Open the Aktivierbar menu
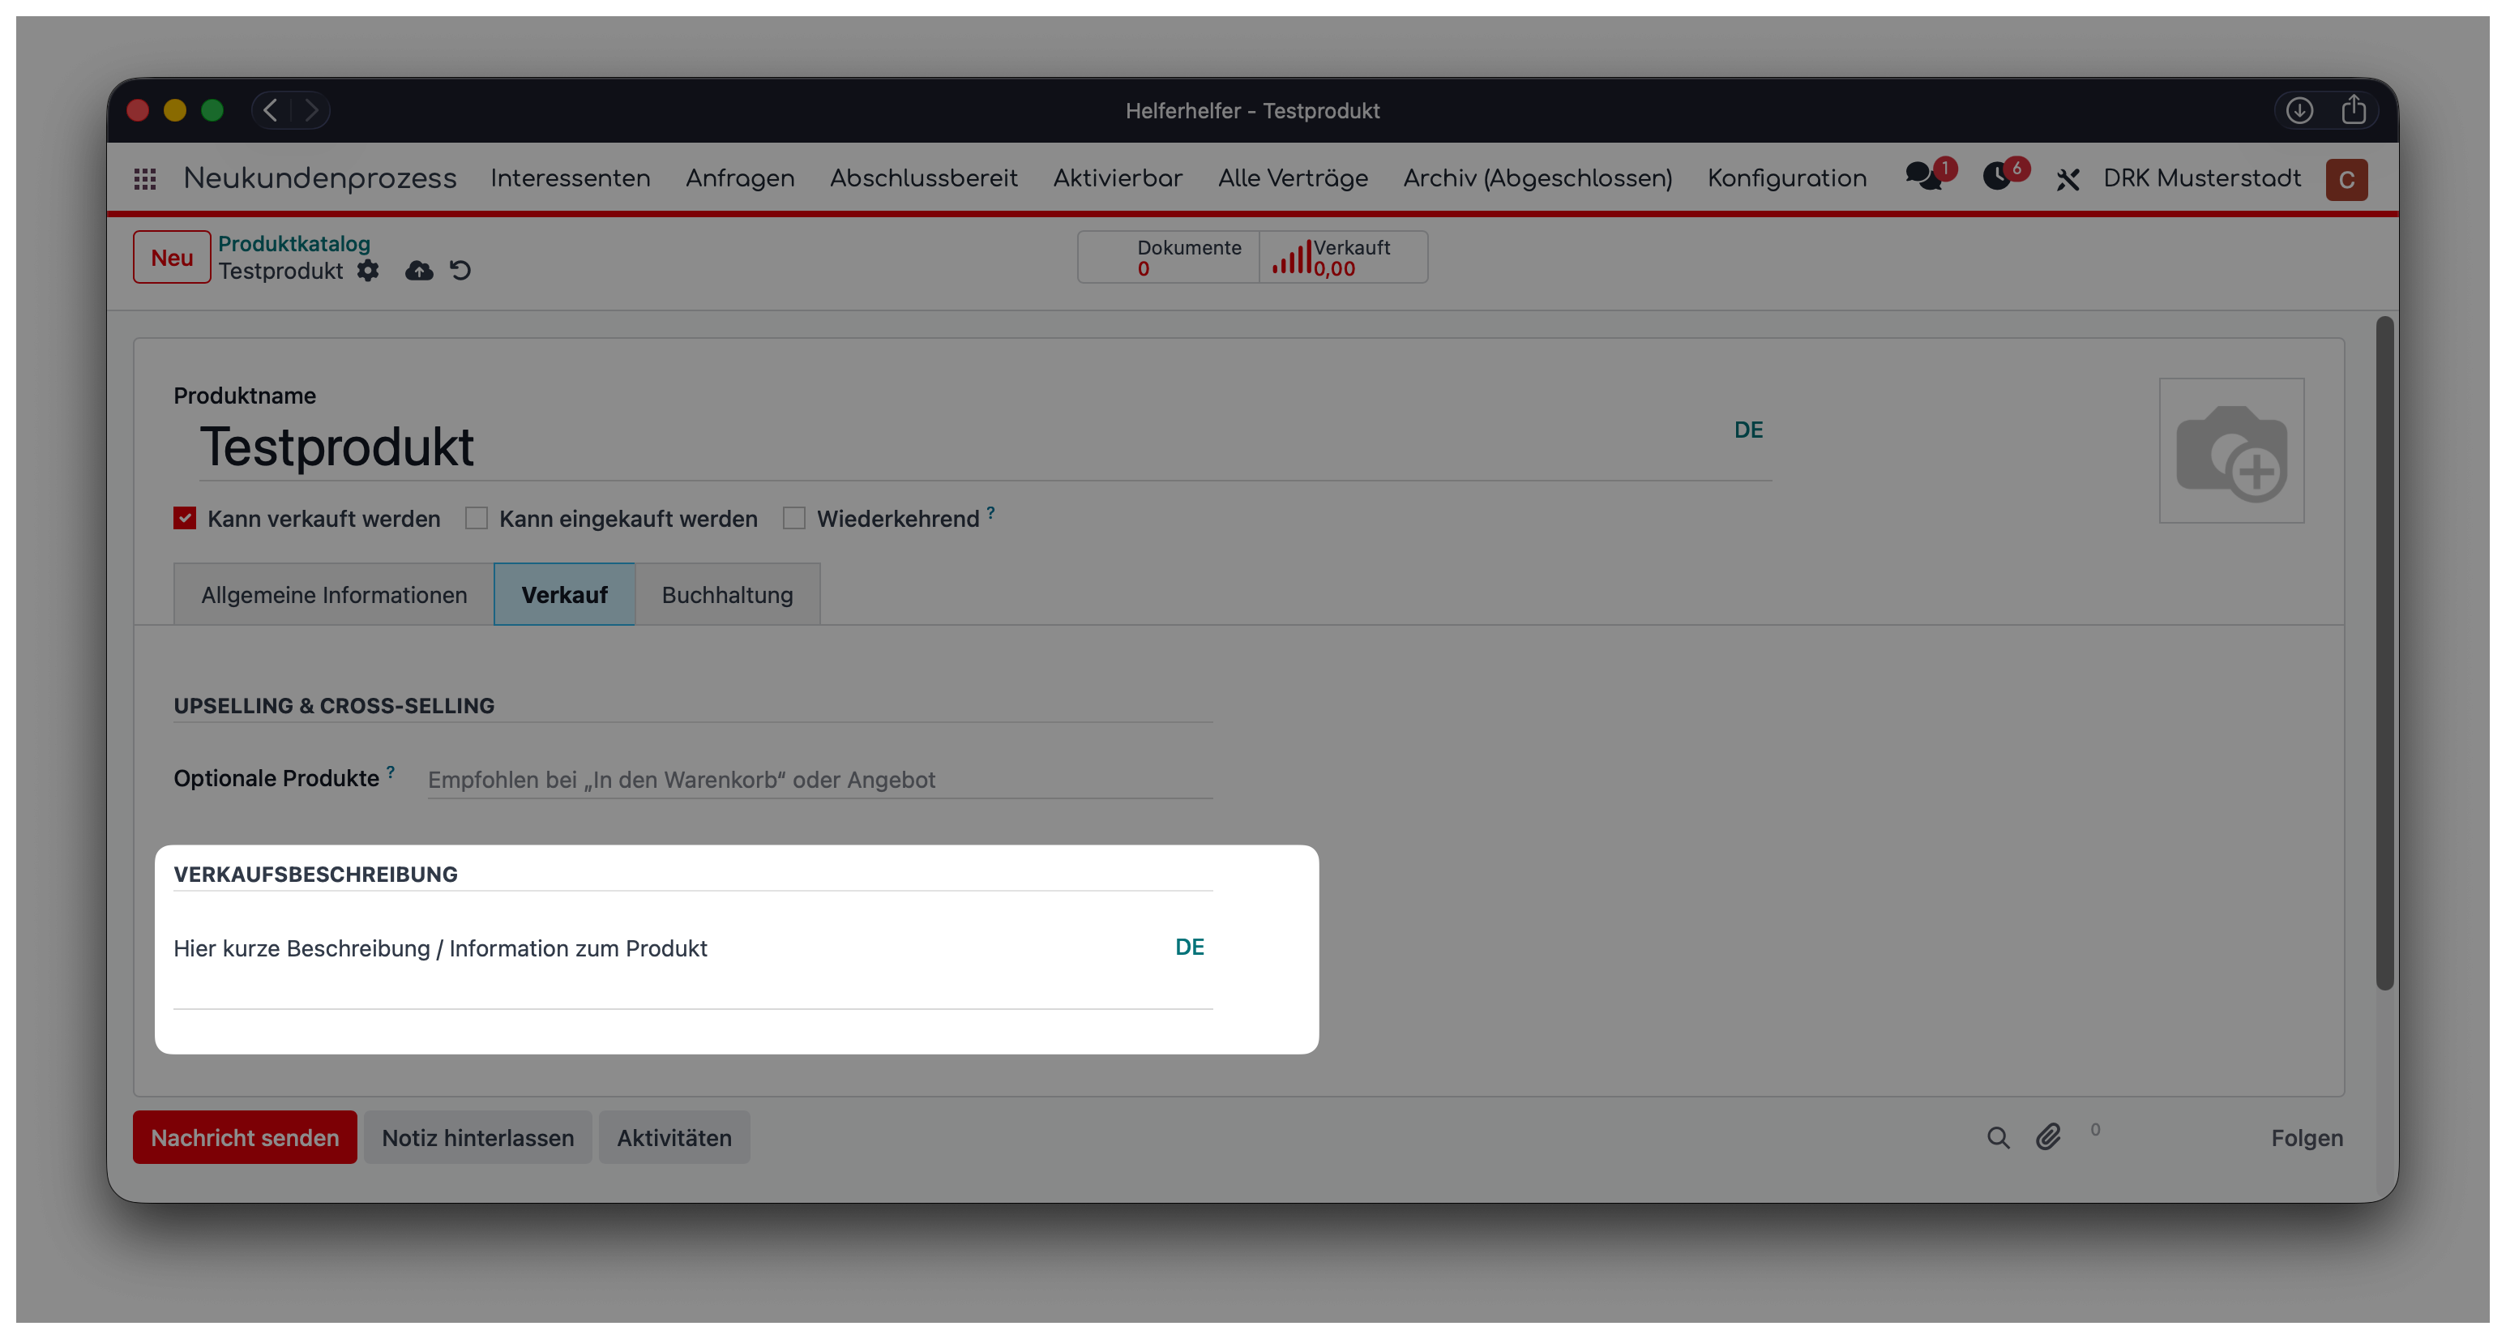This screenshot has width=2506, height=1339. coord(1118,179)
